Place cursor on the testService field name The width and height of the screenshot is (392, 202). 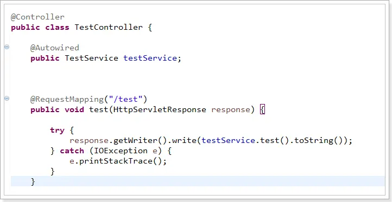[x=150, y=58]
